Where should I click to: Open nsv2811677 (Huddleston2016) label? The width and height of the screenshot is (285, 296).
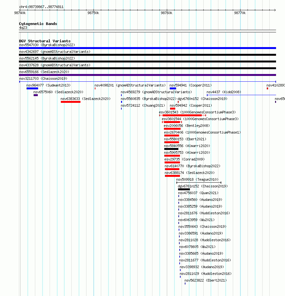point(205,260)
